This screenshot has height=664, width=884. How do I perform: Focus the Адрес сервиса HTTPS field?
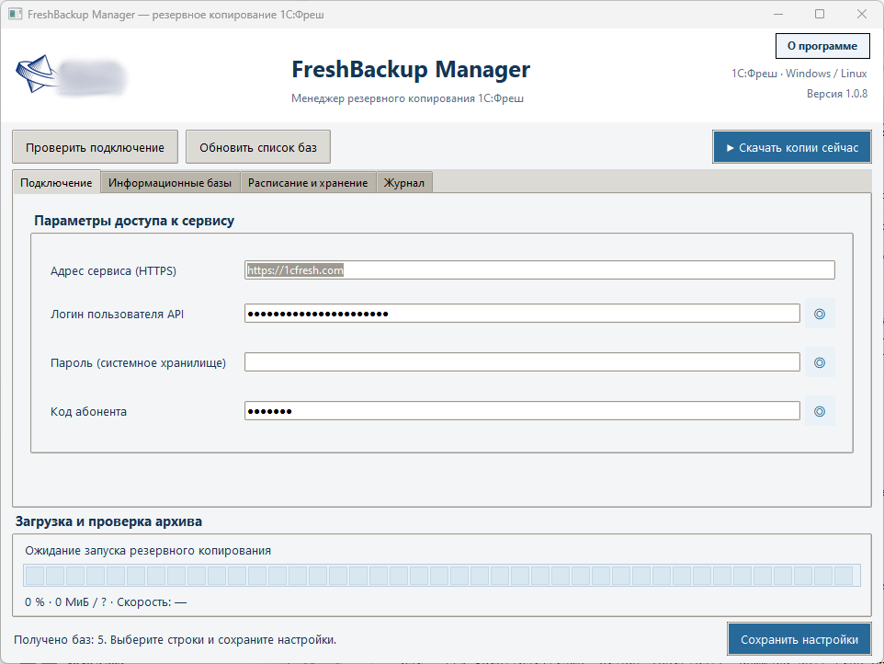click(x=539, y=269)
